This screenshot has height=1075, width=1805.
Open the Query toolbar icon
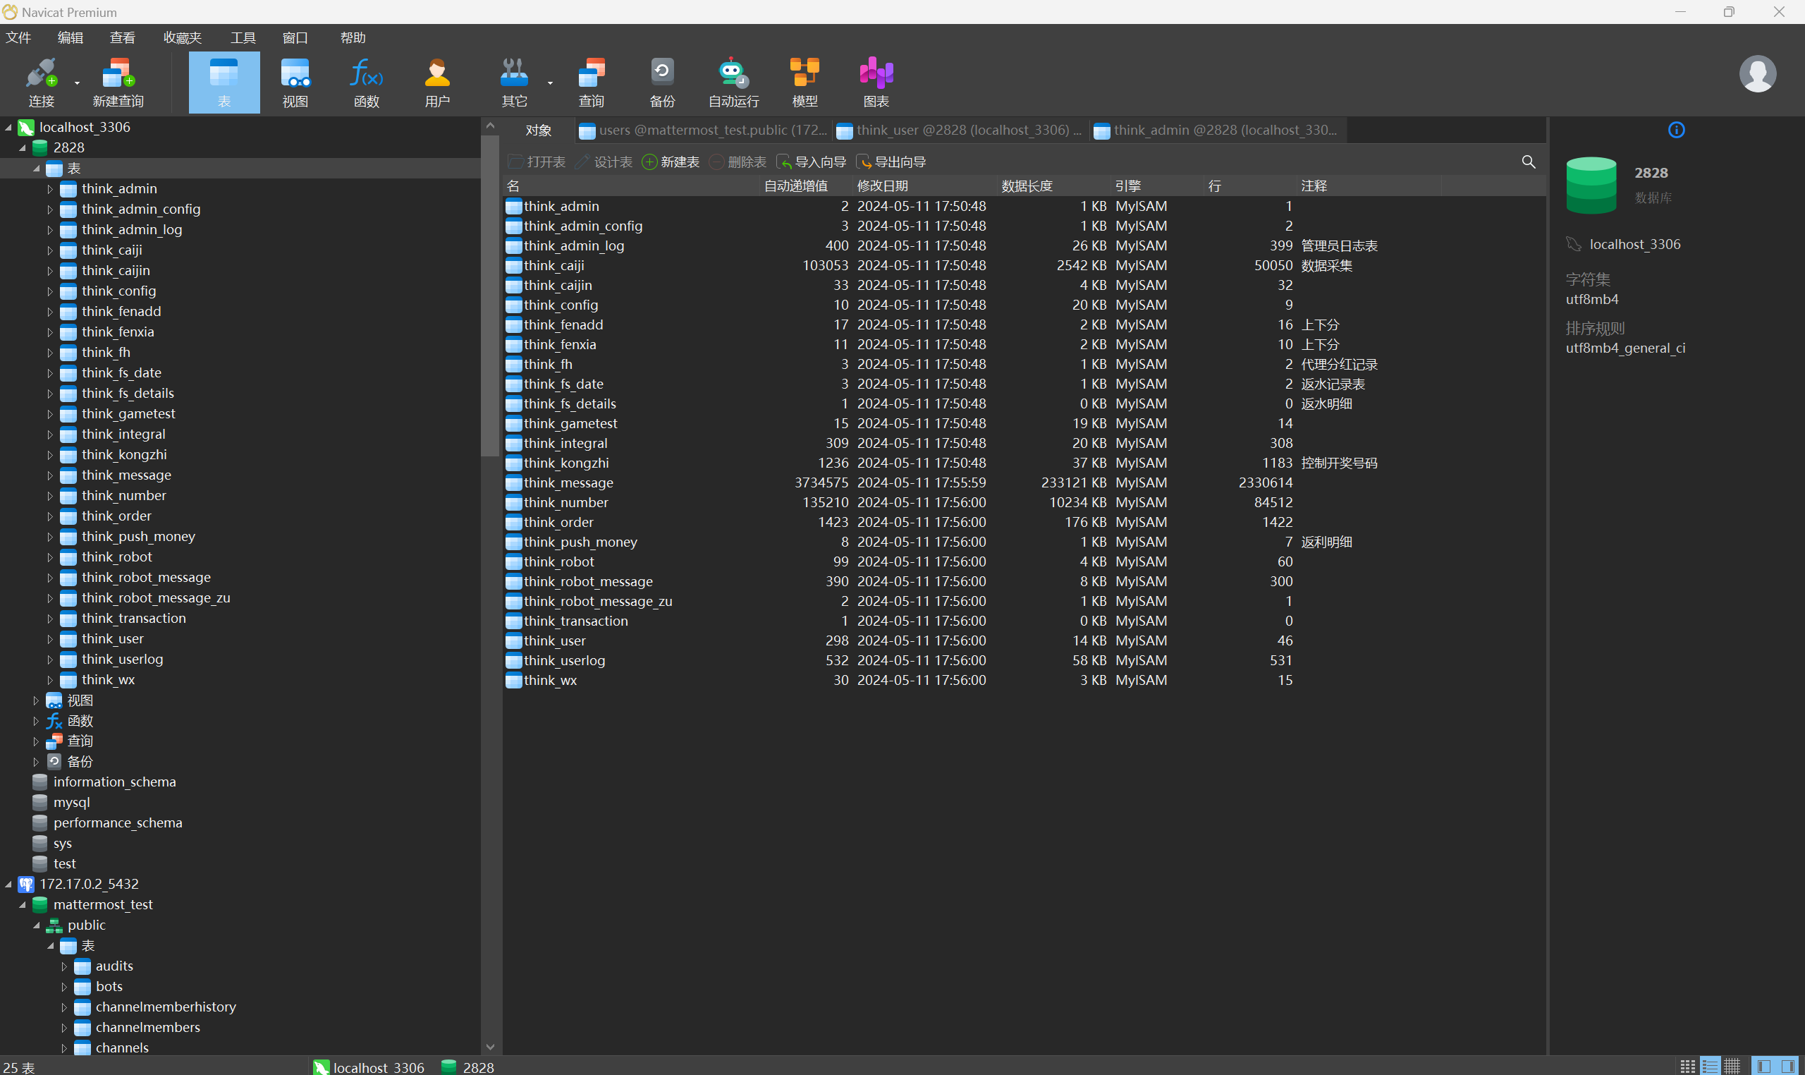click(x=591, y=82)
